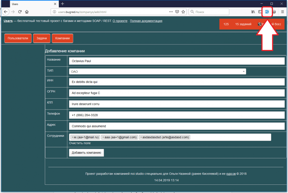The image size is (288, 193).
Task: Open a new browser tab
Action: [x=62, y=4]
